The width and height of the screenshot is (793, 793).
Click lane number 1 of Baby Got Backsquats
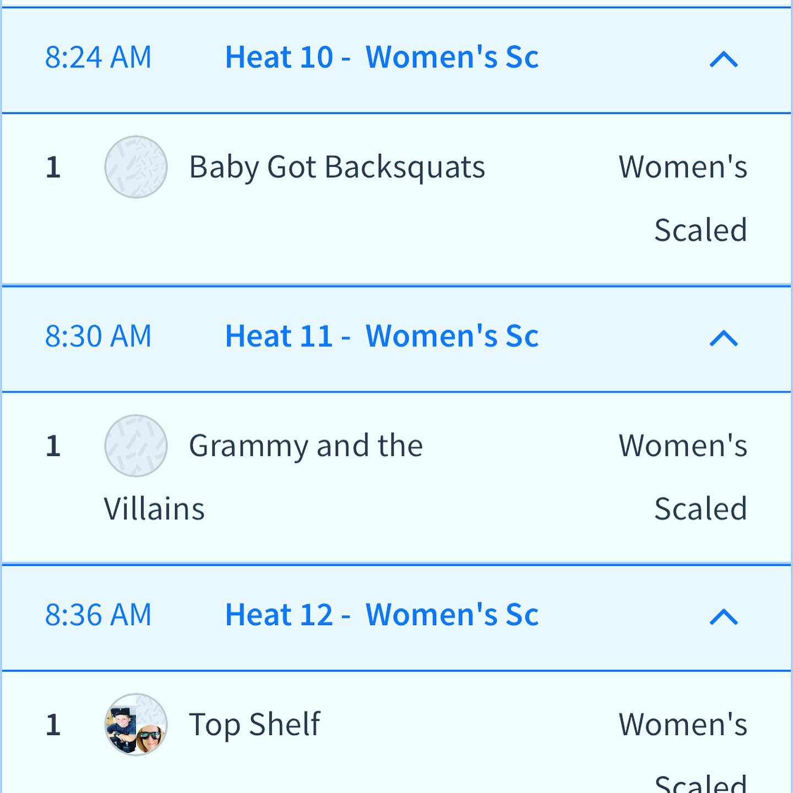[x=53, y=167]
